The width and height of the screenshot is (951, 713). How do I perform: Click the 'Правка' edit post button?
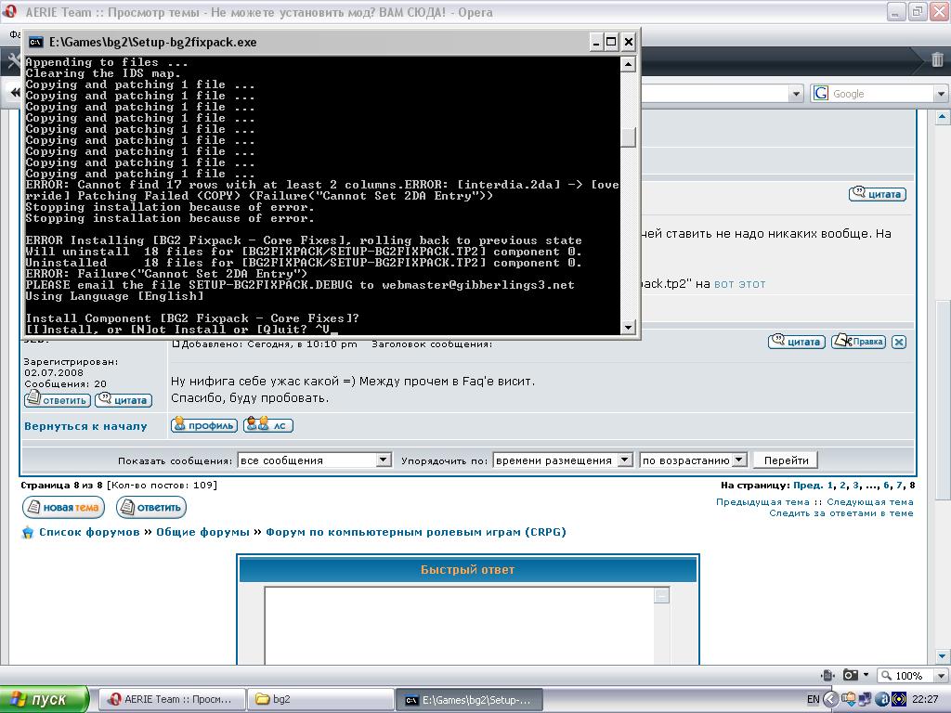click(x=858, y=342)
